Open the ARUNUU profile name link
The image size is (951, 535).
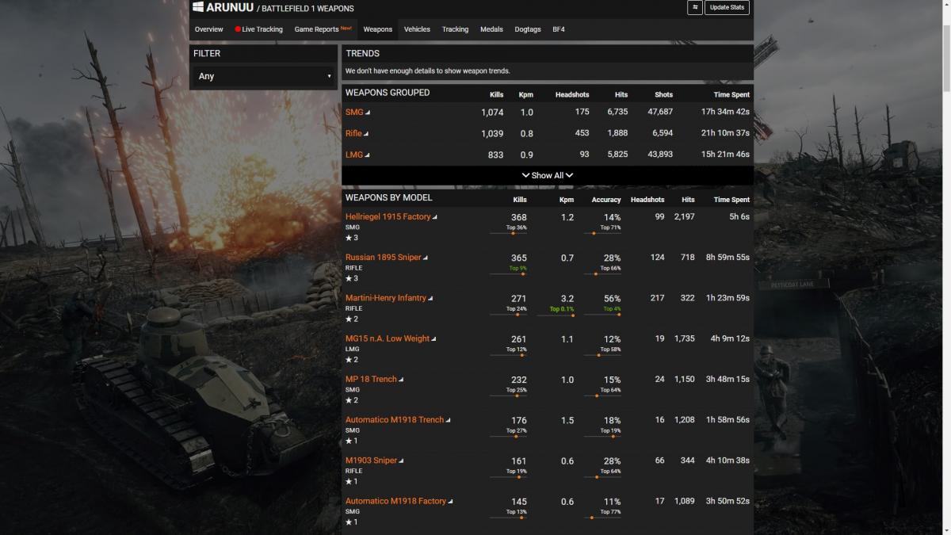pyautogui.click(x=230, y=7)
